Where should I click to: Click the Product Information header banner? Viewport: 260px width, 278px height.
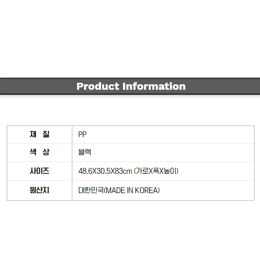tap(130, 86)
